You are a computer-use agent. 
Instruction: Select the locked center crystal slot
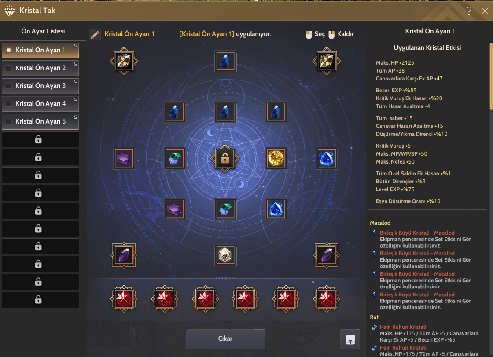coord(225,159)
